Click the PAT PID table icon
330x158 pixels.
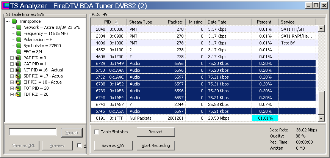17,58
